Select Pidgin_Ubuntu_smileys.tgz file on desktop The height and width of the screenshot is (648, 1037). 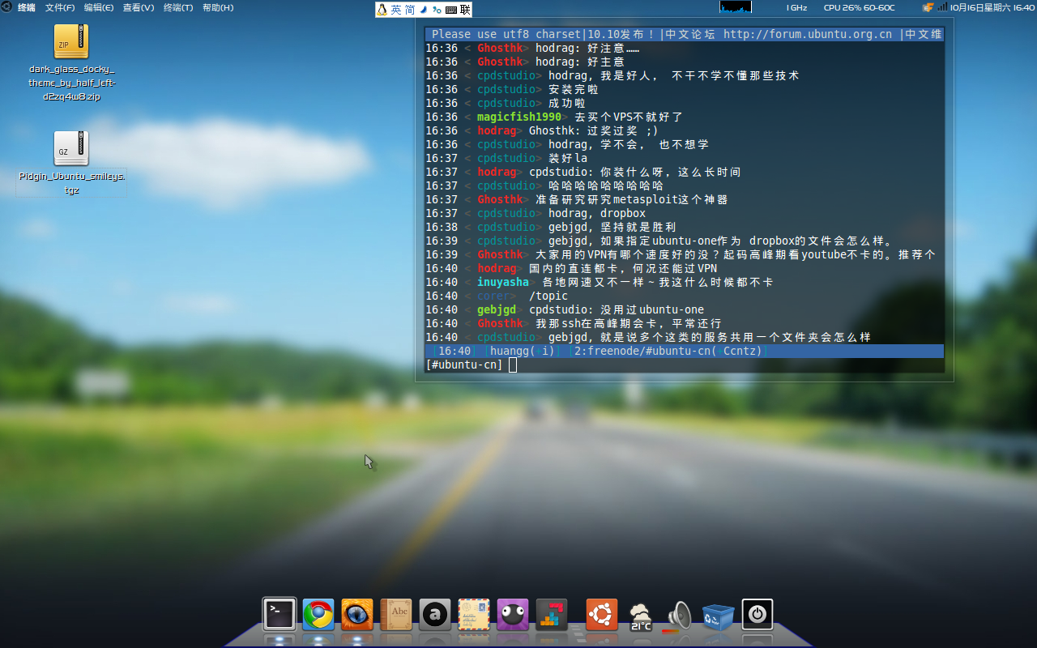(72, 164)
